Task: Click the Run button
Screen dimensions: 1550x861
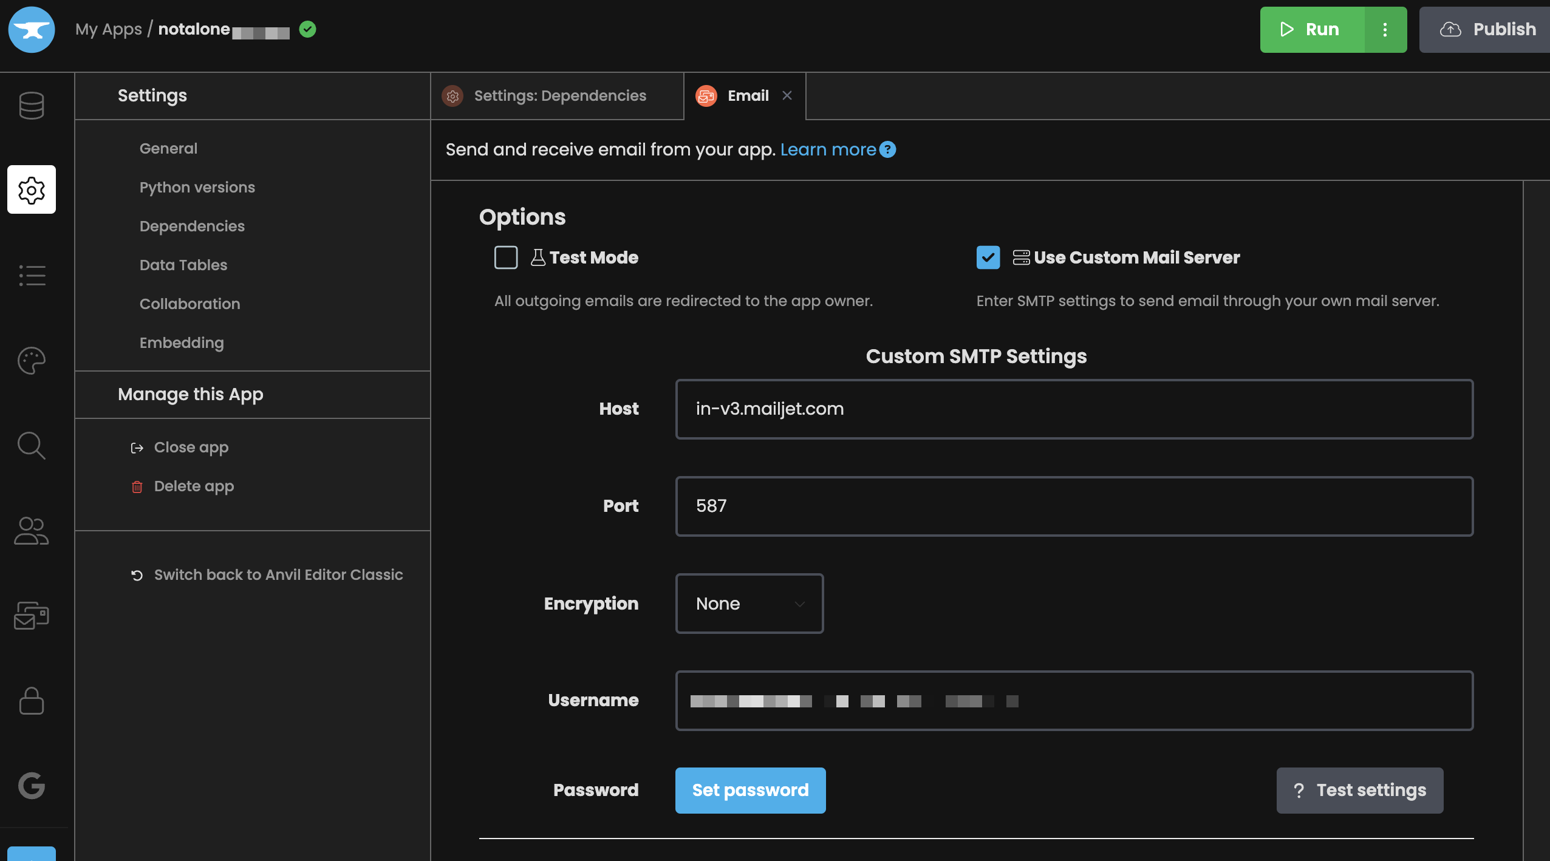Action: 1312,30
